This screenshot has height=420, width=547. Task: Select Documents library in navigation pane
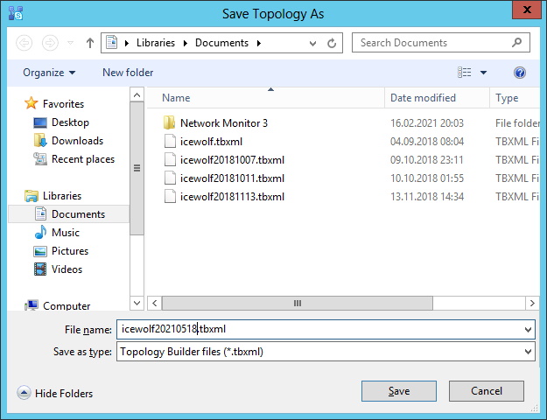[x=69, y=213]
